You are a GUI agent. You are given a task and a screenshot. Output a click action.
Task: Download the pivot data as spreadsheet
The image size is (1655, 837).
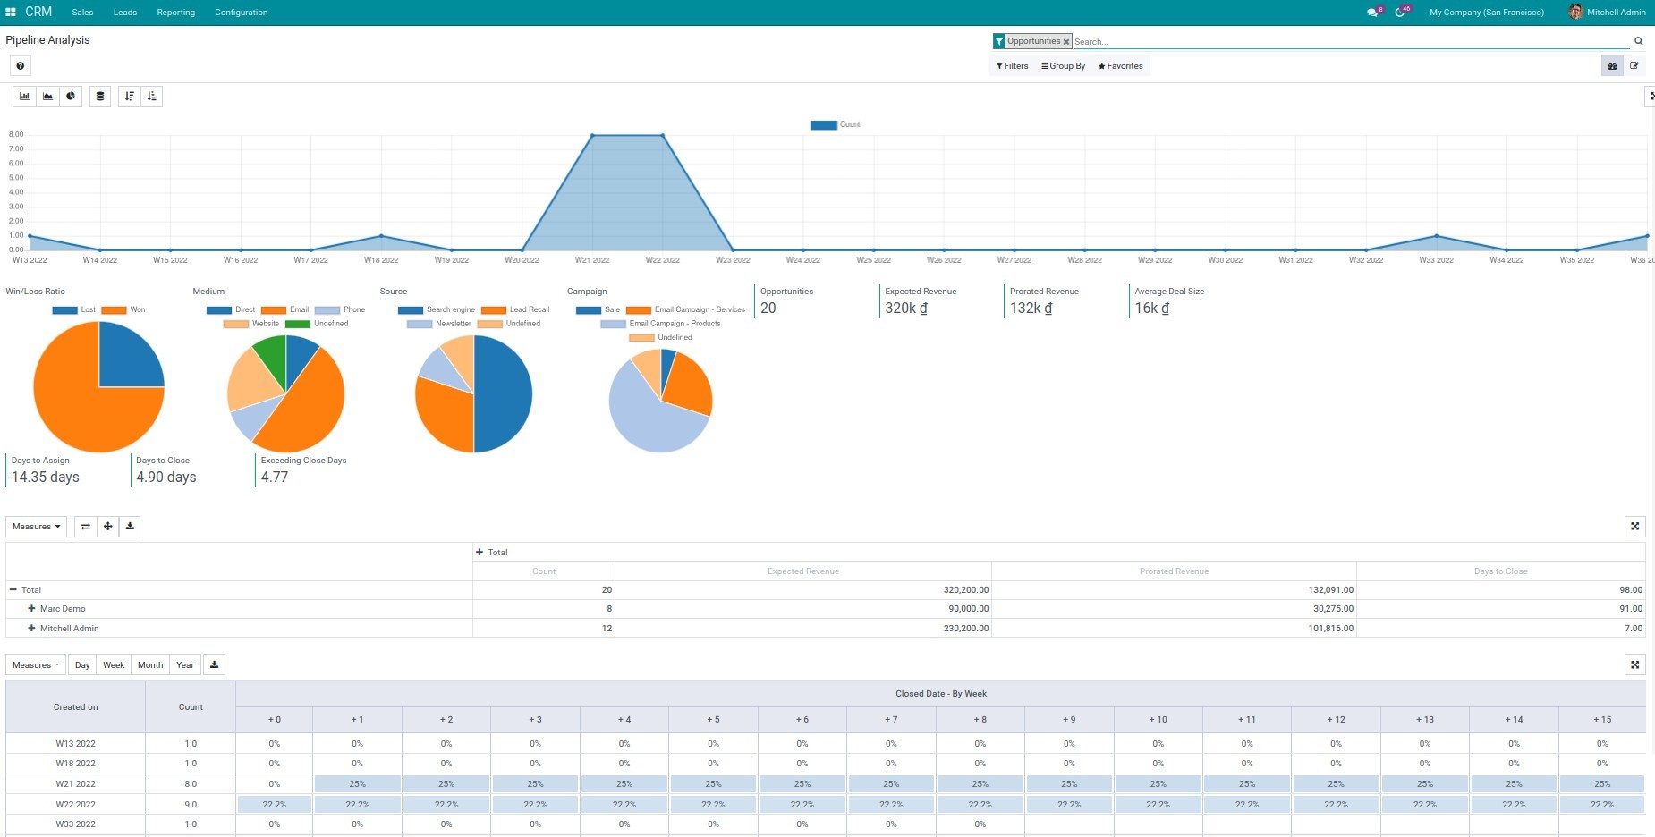tap(130, 526)
